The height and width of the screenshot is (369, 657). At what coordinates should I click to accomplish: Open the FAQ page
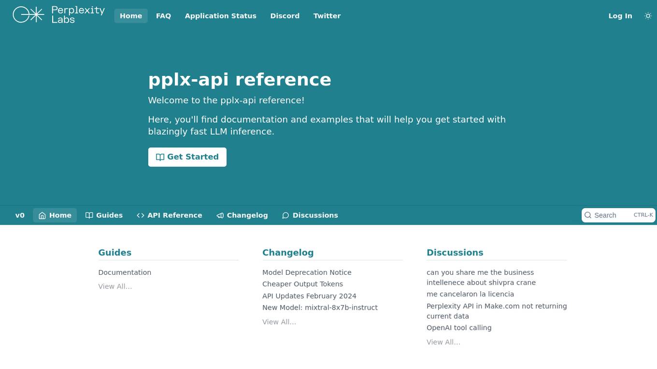(163, 16)
